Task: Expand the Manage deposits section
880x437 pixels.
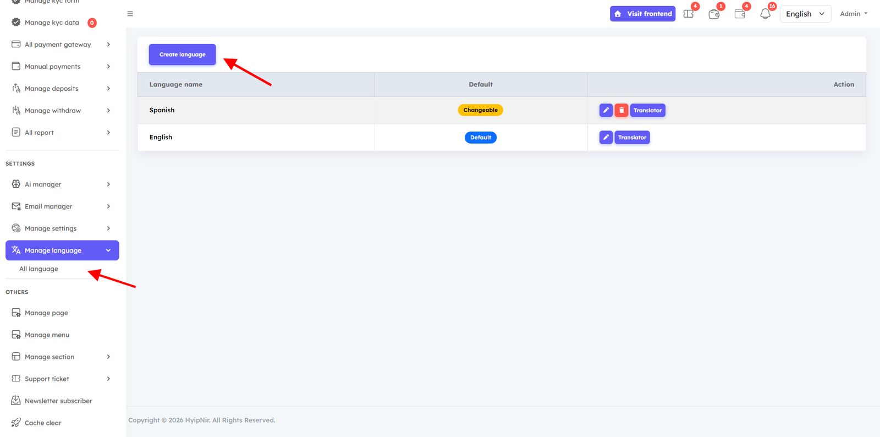Action: pyautogui.click(x=52, y=88)
